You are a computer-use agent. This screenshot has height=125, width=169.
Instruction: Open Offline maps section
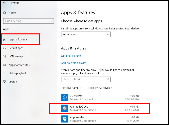[16, 56]
